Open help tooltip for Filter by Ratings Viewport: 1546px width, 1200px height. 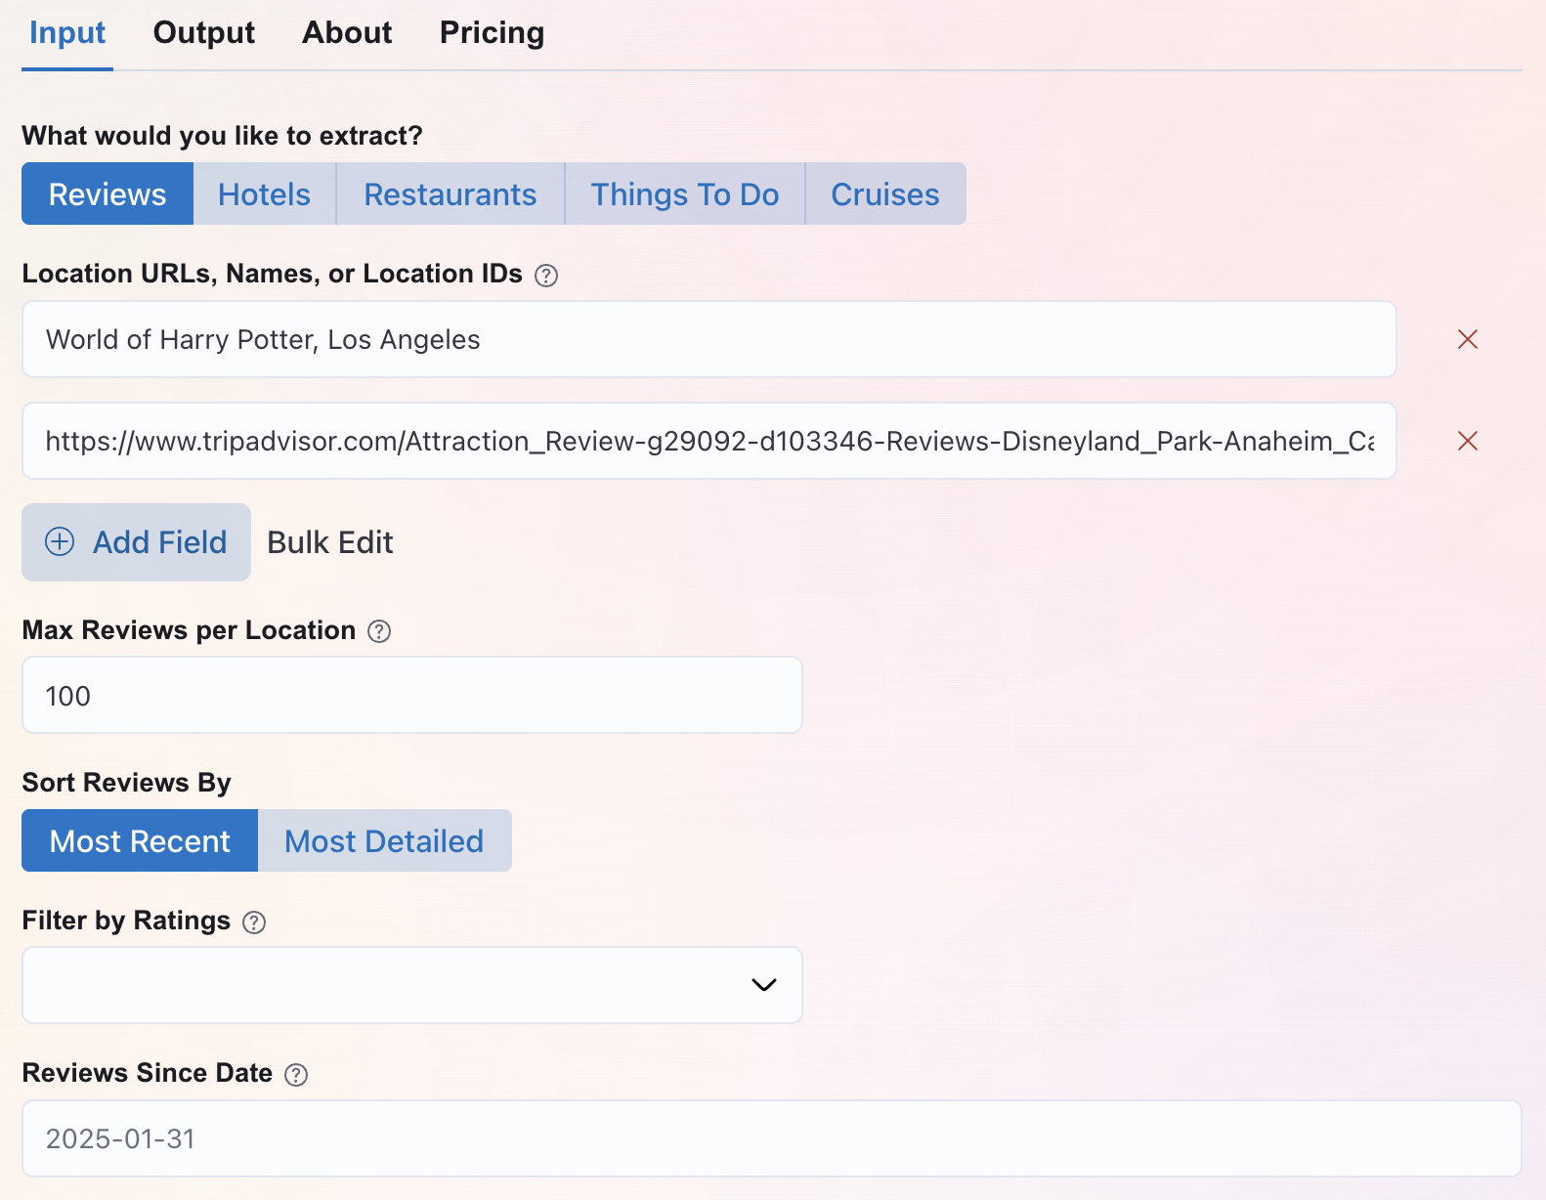pos(254,922)
